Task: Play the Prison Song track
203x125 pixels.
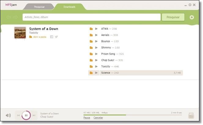Action: pyautogui.click(x=96, y=54)
